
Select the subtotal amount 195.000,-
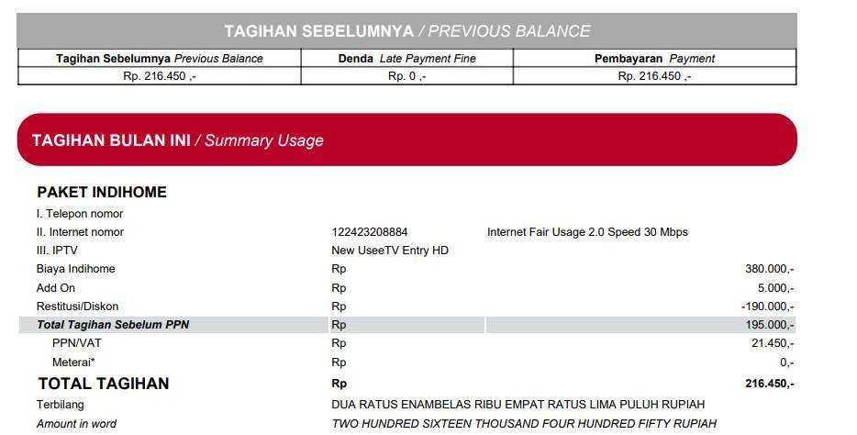point(770,325)
